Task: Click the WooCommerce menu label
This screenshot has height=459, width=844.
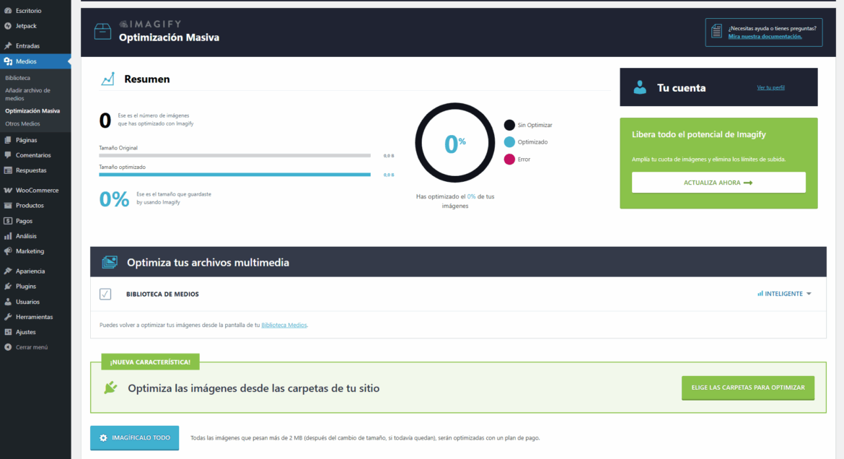Action: click(x=37, y=191)
